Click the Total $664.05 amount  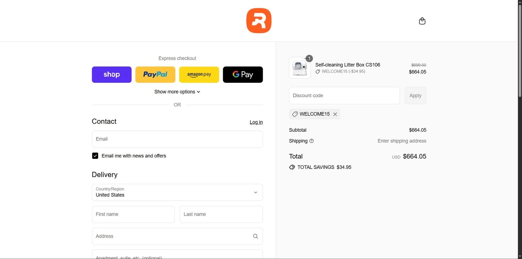click(x=414, y=156)
